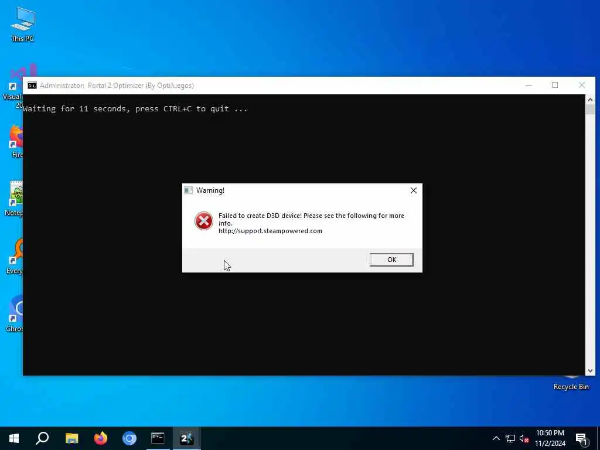Open network status tray icon
Image resolution: width=600 pixels, height=450 pixels.
pos(510,438)
